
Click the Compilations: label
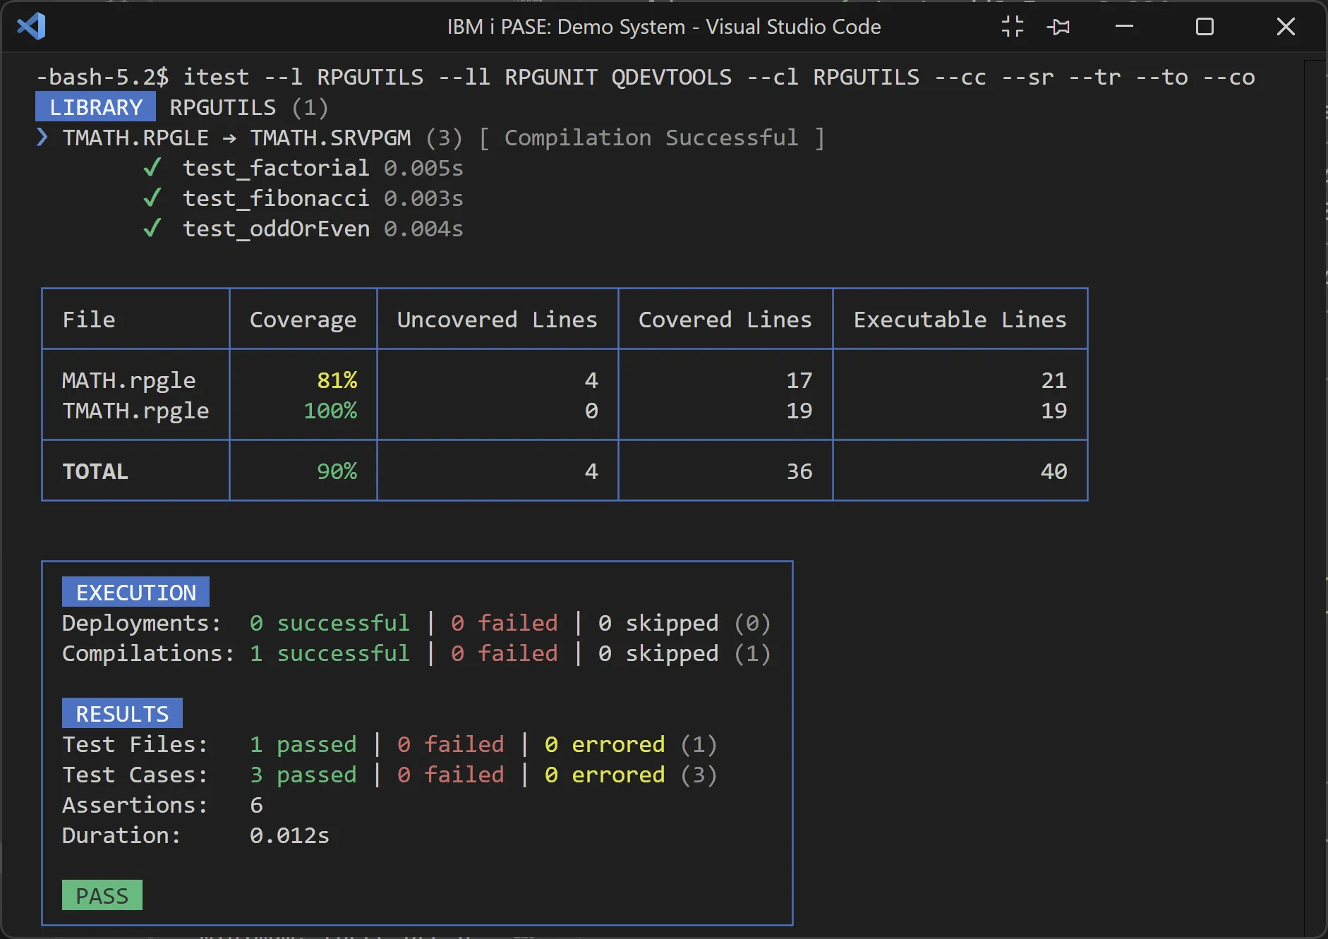pyautogui.click(x=148, y=653)
